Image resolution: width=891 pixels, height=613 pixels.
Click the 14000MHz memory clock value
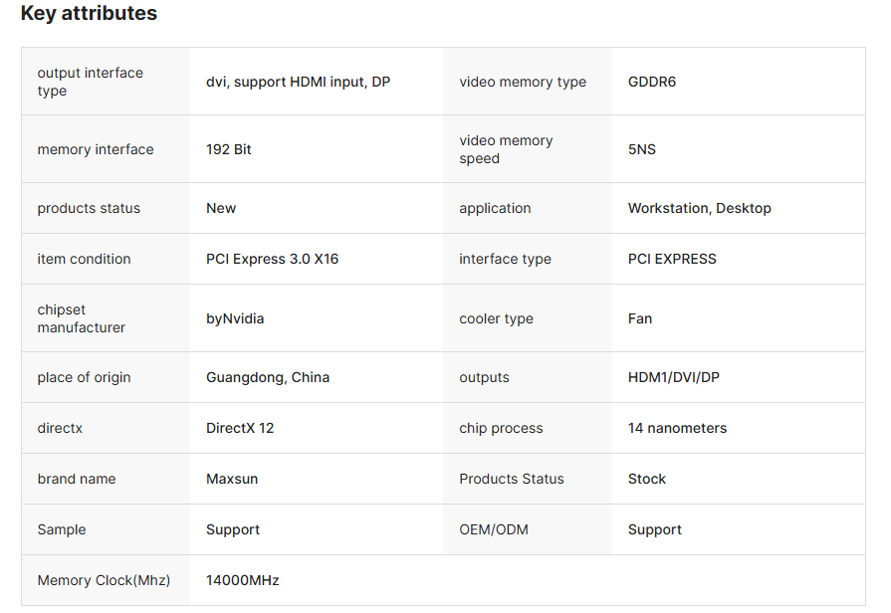[242, 580]
